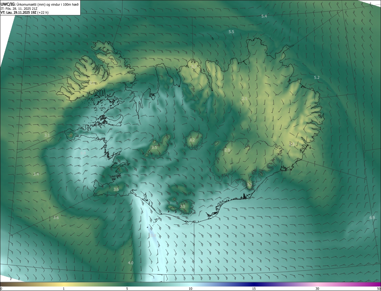The height and width of the screenshot is (291, 381).
Task: Click the faint 10.8 value label south of Iceland
Action: (152, 236)
